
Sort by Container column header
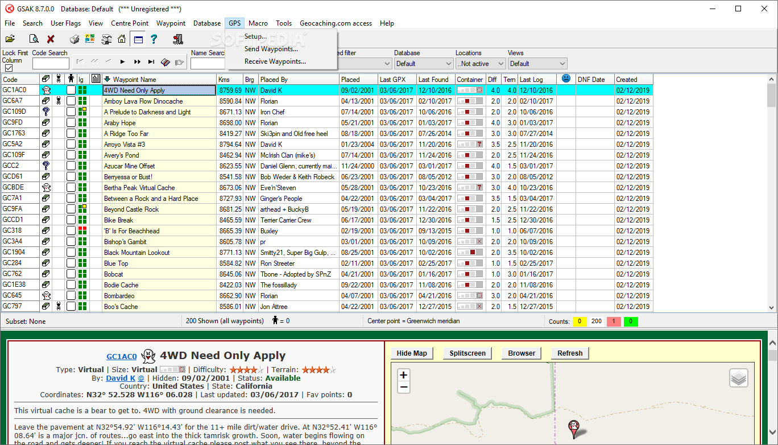click(x=470, y=79)
